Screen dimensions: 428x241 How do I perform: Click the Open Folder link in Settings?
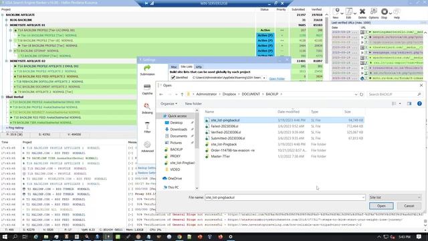[x=277, y=79]
